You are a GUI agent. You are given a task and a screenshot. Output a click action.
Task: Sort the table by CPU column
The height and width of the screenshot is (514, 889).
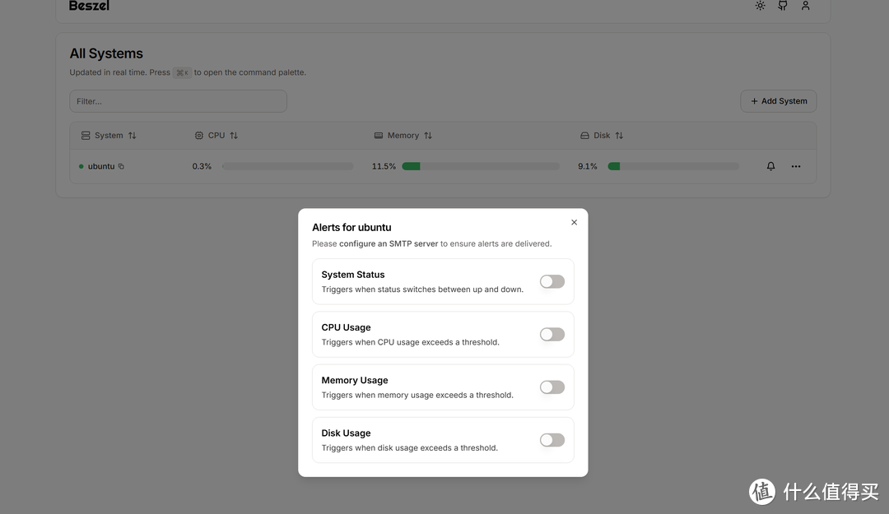[216, 136]
